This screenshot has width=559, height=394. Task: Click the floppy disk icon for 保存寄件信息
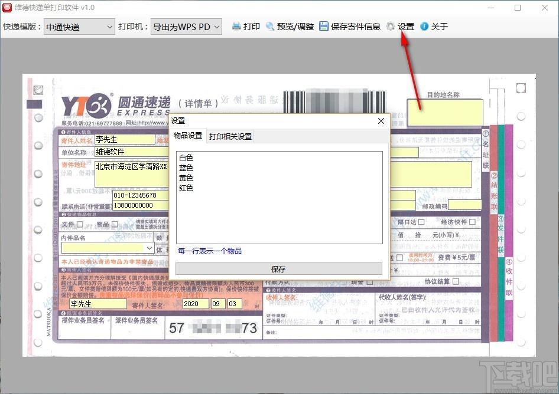(x=324, y=27)
